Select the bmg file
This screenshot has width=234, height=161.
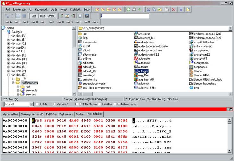tap(194, 88)
